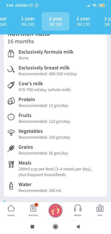The width and height of the screenshot is (111, 234).
Task: Open the Home tab
Action: tap(11, 211)
